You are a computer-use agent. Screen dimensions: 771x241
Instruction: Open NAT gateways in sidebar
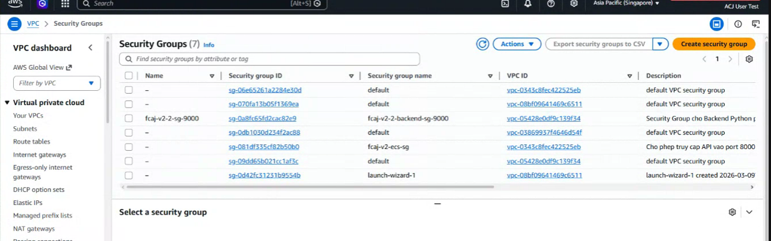pos(34,229)
